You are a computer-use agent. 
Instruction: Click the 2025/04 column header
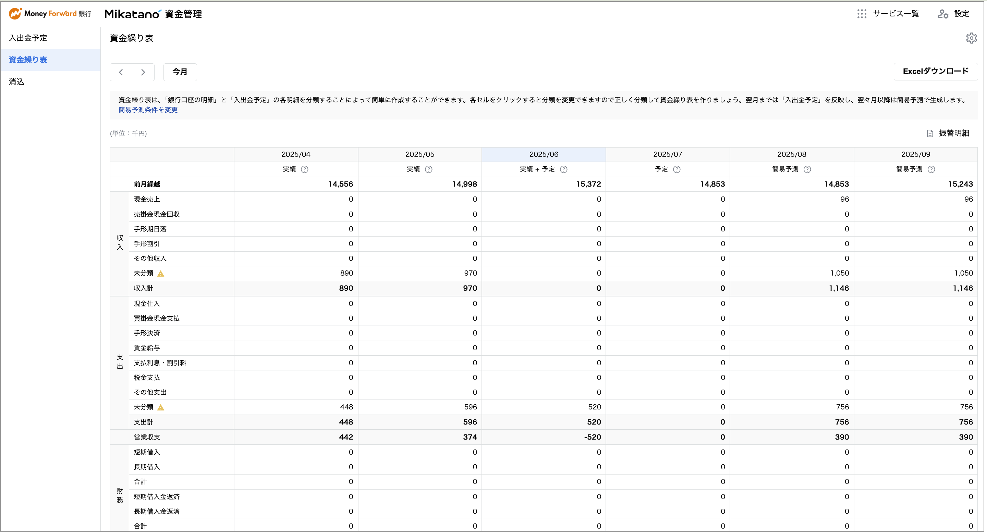[296, 155]
